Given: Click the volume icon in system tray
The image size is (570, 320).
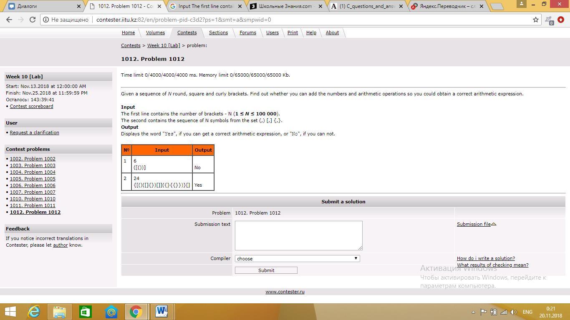Looking at the screenshot, I should point(513,312).
